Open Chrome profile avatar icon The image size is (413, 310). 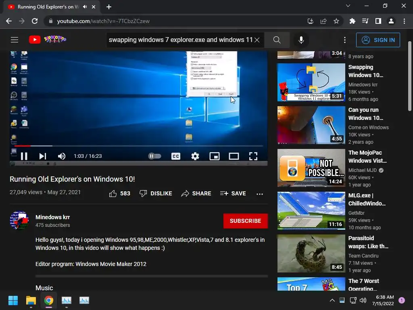click(391, 21)
